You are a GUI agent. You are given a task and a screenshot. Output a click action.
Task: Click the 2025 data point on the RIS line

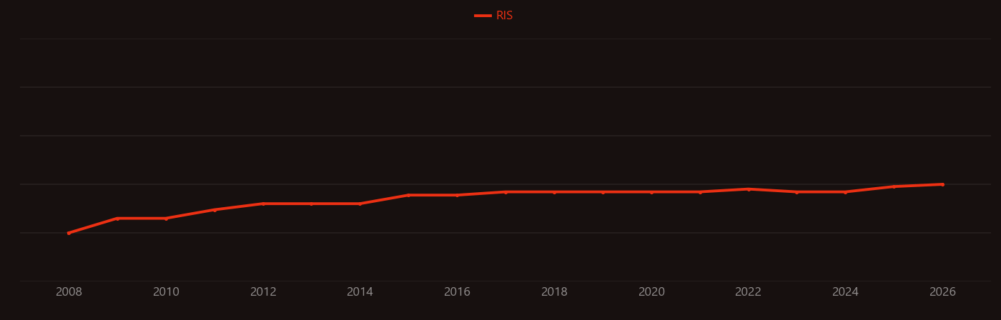[x=894, y=186]
